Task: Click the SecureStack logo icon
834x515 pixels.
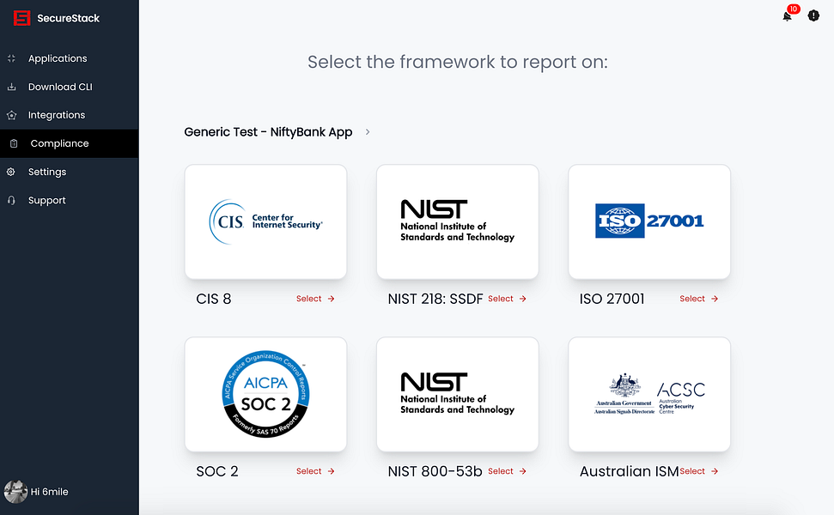Action: click(21, 17)
